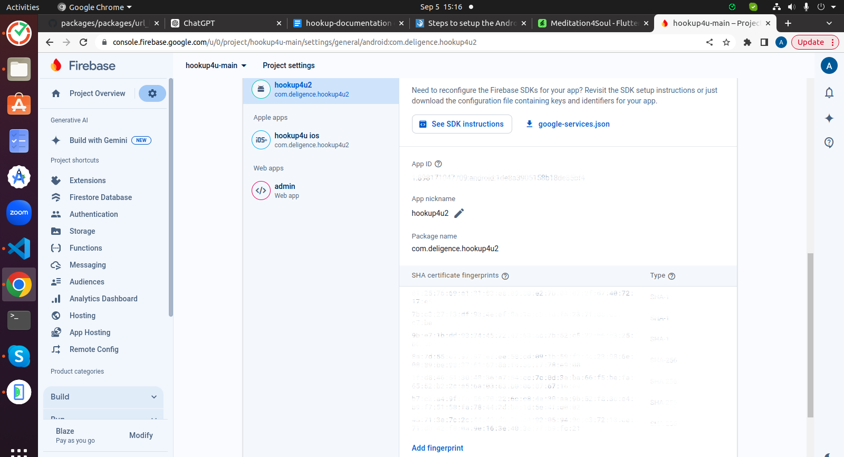This screenshot has height=457, width=844.
Task: Open Ubuntu Software from dock
Action: pyautogui.click(x=19, y=105)
